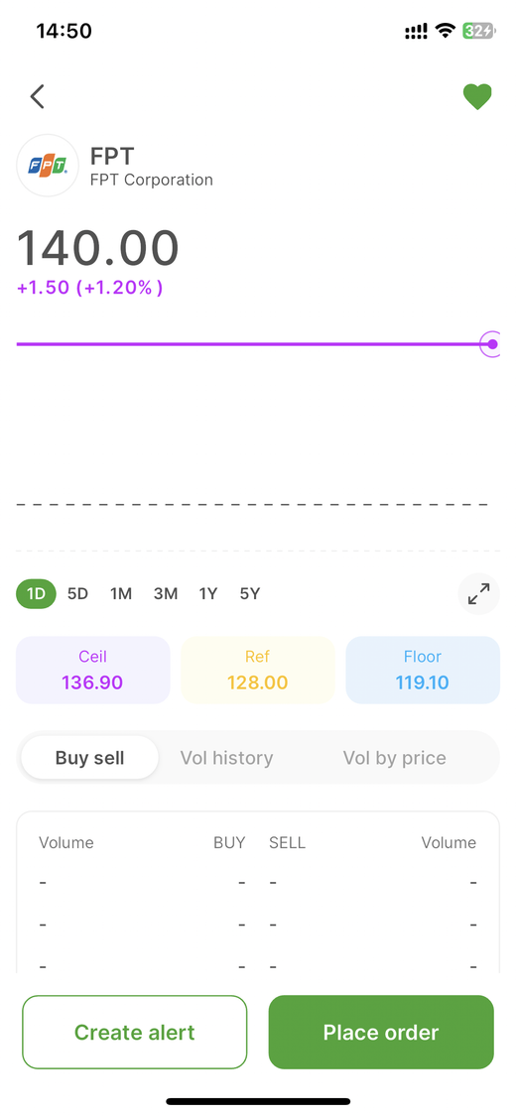Tap the purple chart endpoint marker
The height and width of the screenshot is (1116, 516).
coord(492,344)
